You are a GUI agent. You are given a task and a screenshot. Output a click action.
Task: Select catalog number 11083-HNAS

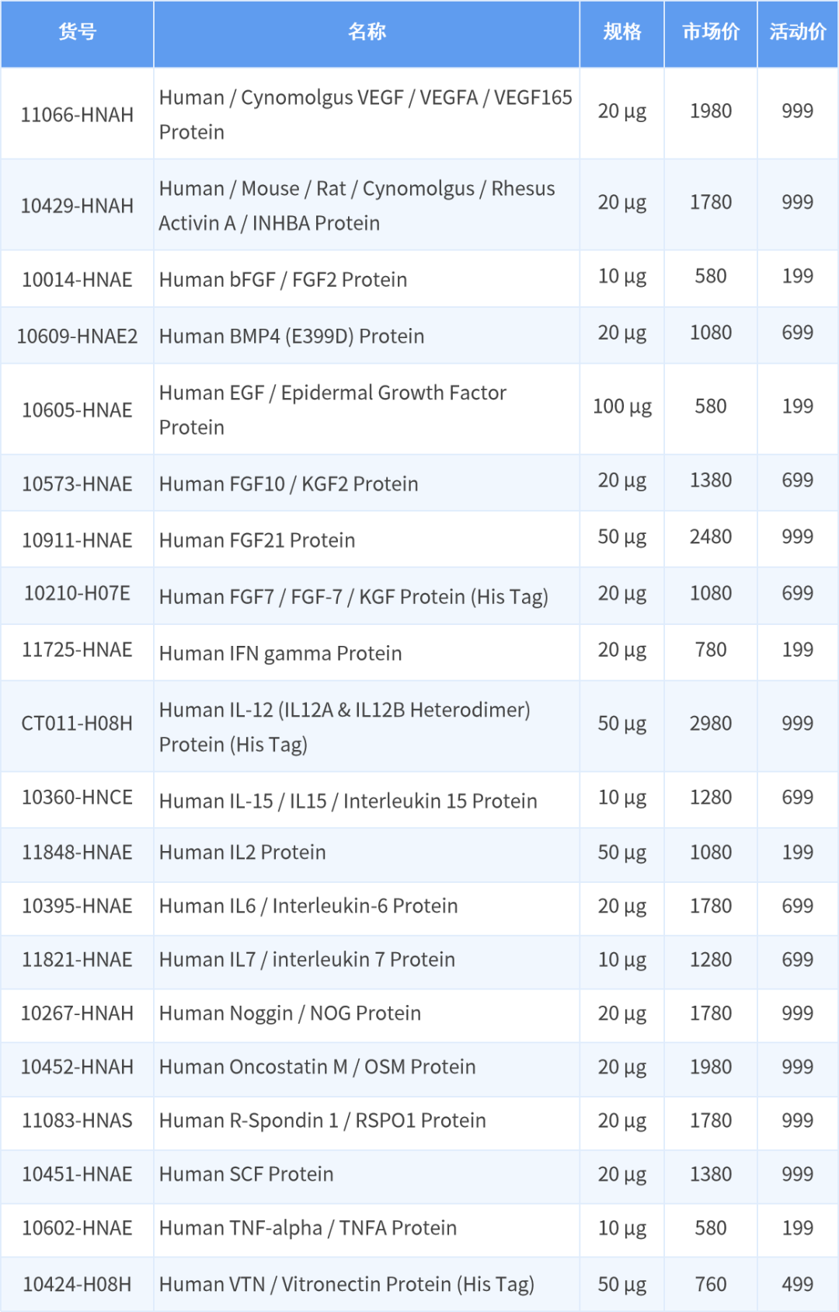77,1121
